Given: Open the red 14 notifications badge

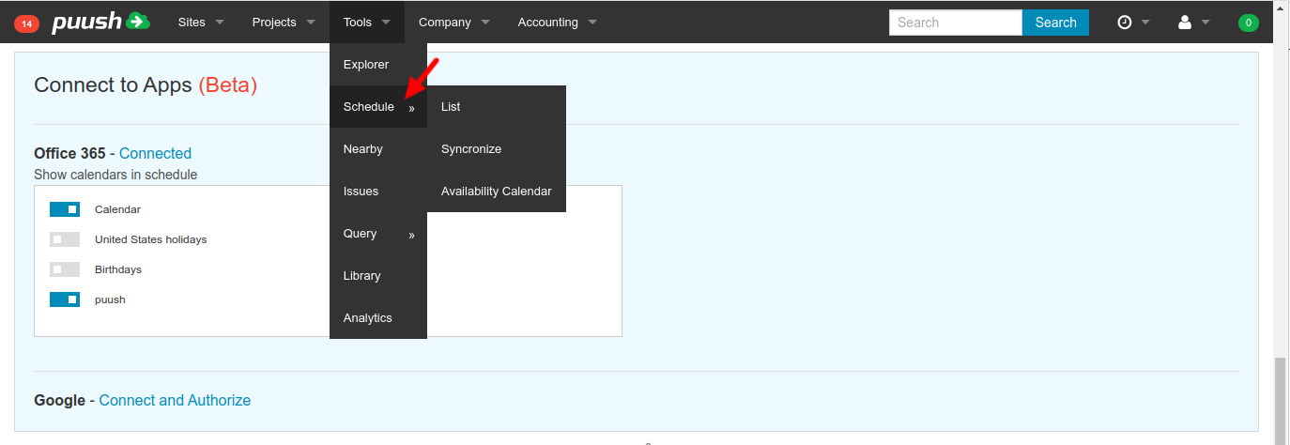Looking at the screenshot, I should pyautogui.click(x=26, y=23).
